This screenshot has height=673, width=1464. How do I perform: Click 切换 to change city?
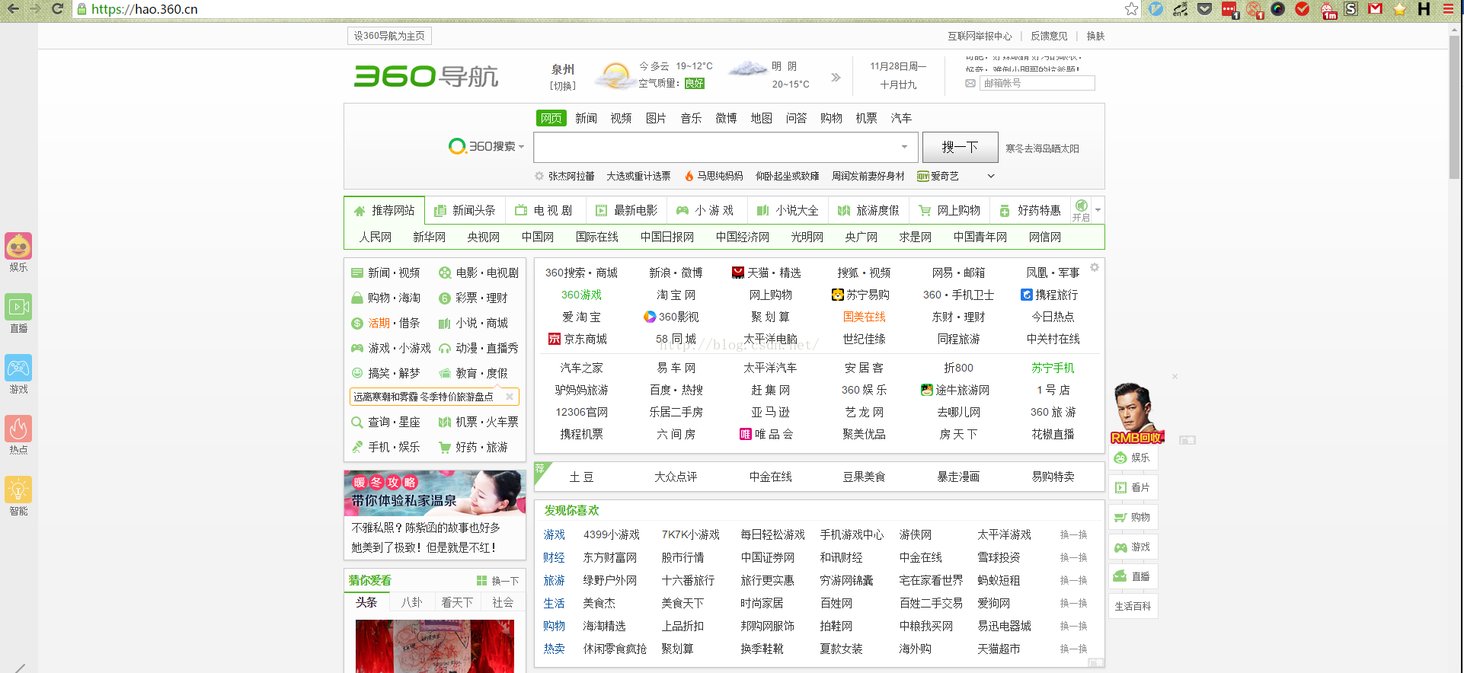[x=563, y=85]
